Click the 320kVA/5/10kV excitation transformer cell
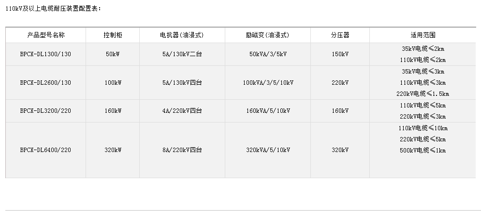Viewport: 481px width, 214px height. pos(268,150)
